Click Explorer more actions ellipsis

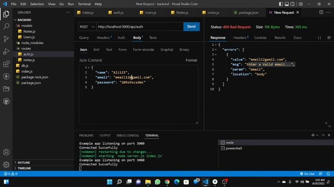[68, 12]
